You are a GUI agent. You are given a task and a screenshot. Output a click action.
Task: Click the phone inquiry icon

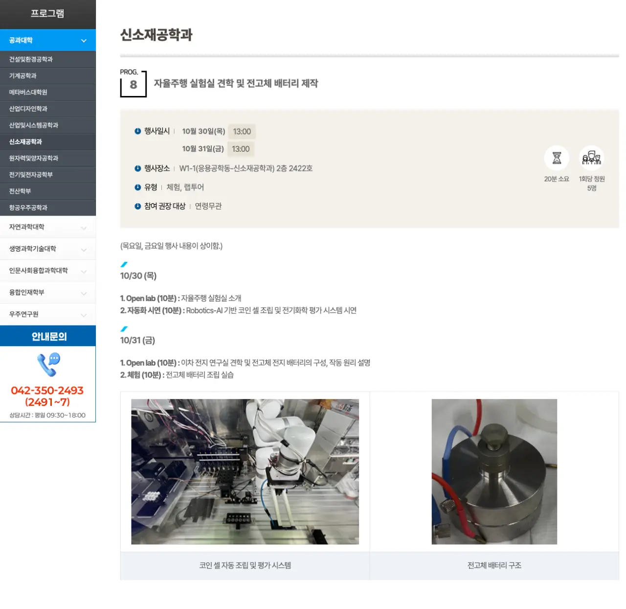click(x=48, y=365)
